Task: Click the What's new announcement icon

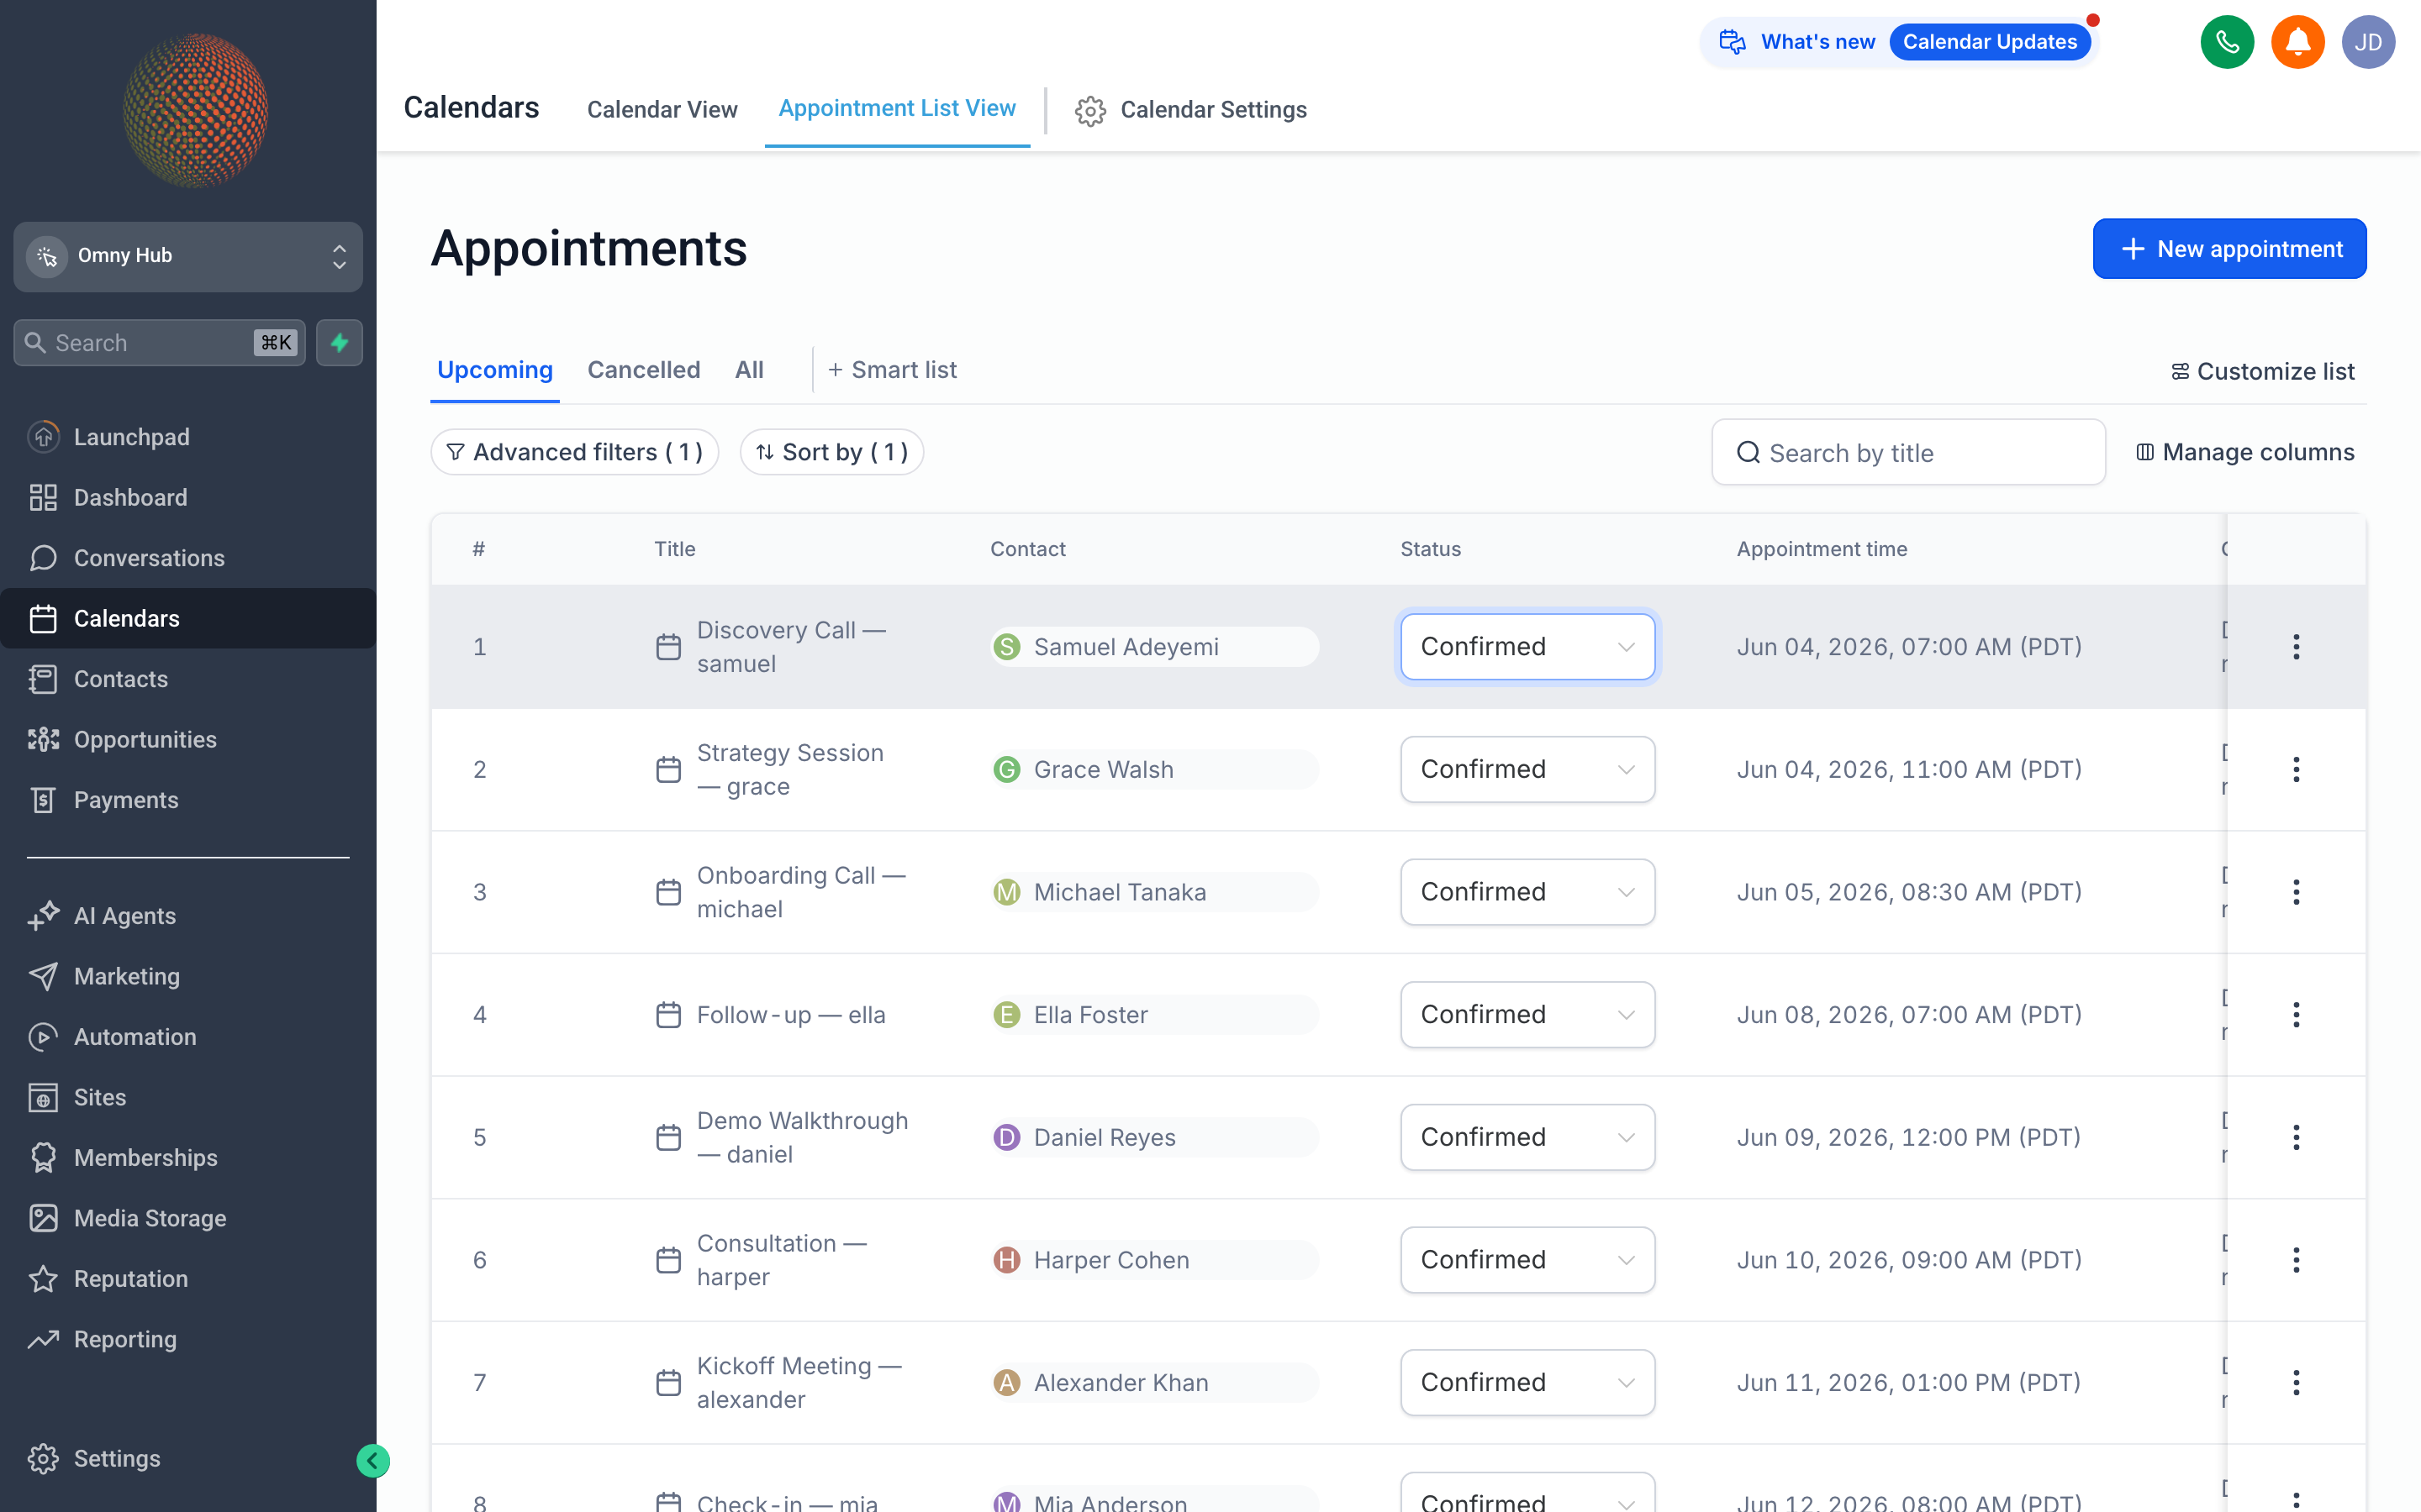Action: click(1733, 42)
